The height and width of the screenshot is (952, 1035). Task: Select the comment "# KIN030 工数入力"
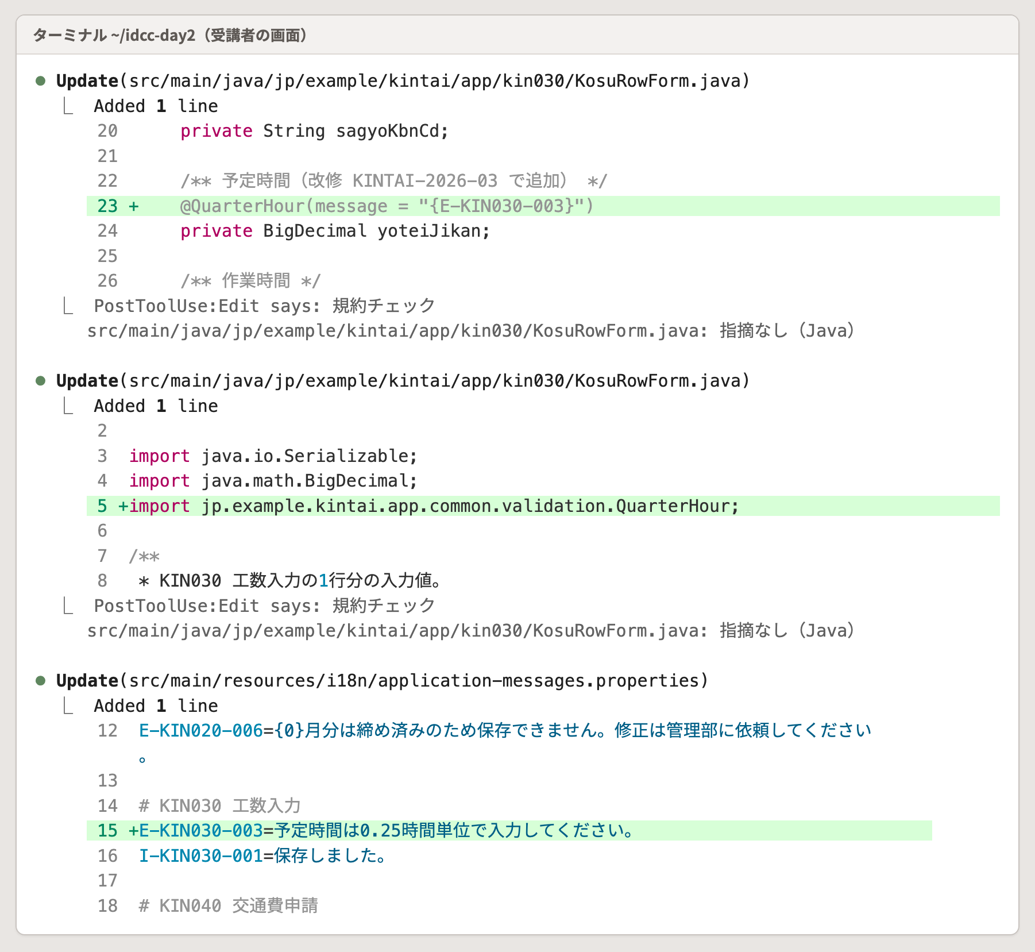[x=220, y=806]
